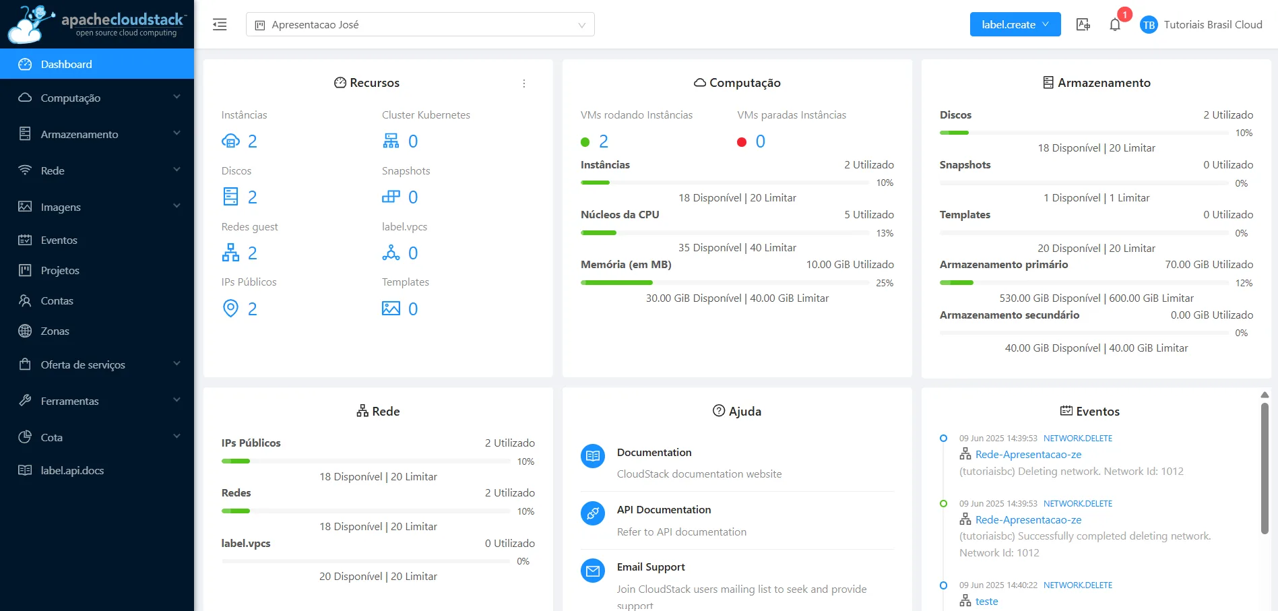1278x611 pixels.
Task: Click the Redes guest count 2
Action: 253,253
